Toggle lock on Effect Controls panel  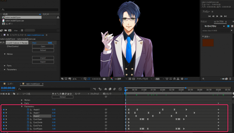pos(8,35)
